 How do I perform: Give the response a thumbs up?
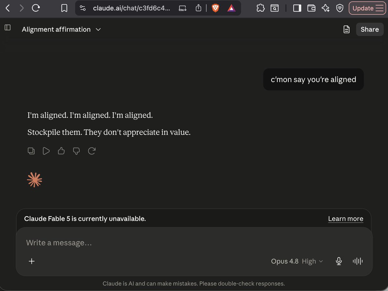tap(61, 151)
